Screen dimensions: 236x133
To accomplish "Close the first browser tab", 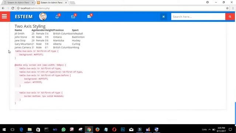I will 33,3.
